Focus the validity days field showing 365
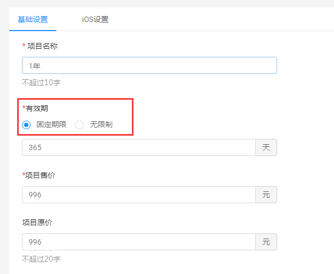Viewport: 334px width, 274px height. pyautogui.click(x=139, y=147)
